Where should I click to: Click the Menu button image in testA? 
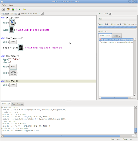13,67
